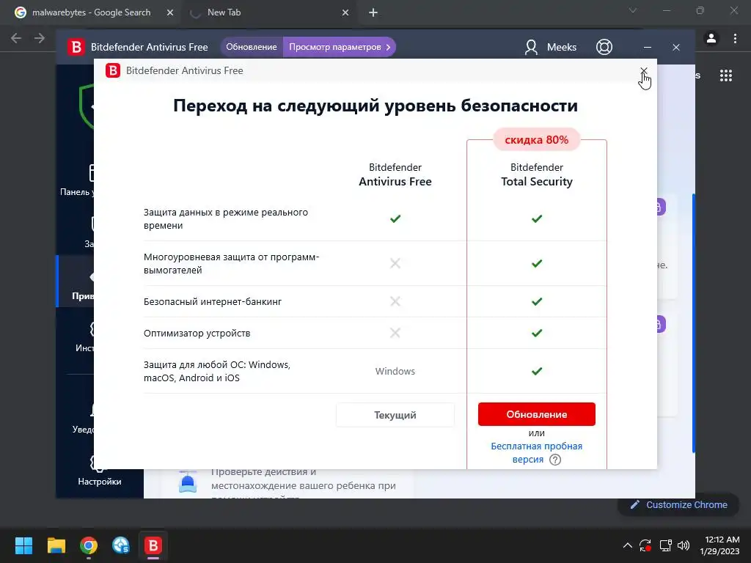751x563 pixels.
Task: Click the скидка 80% discount badge
Action: (536, 140)
